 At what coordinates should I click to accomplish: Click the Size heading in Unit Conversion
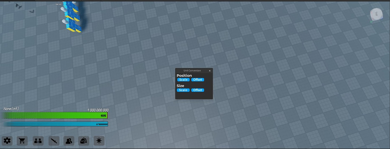tap(180, 86)
